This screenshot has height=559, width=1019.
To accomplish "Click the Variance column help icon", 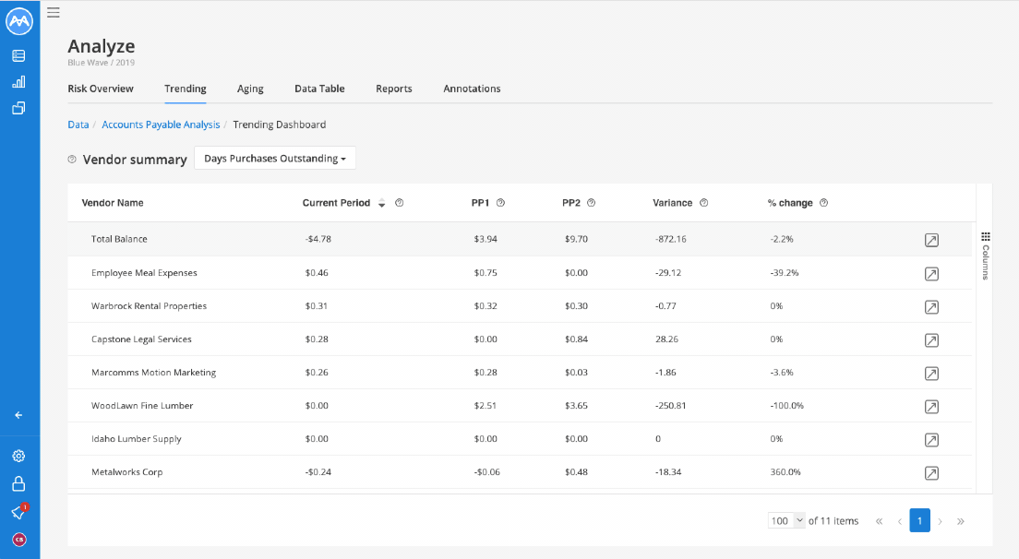I will [704, 203].
